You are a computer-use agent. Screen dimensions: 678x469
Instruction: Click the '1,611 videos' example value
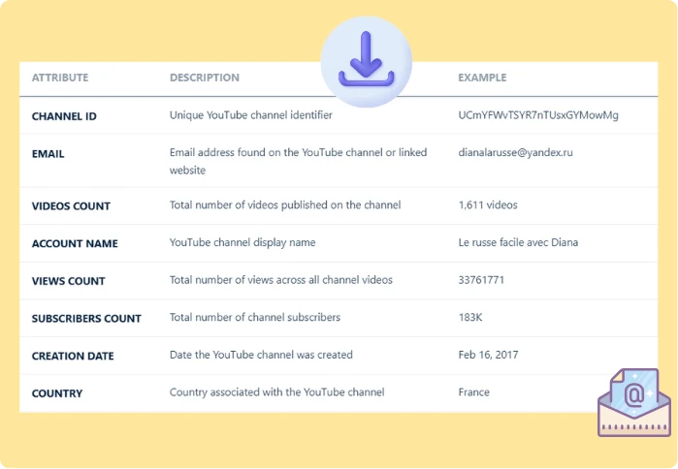pyautogui.click(x=488, y=205)
